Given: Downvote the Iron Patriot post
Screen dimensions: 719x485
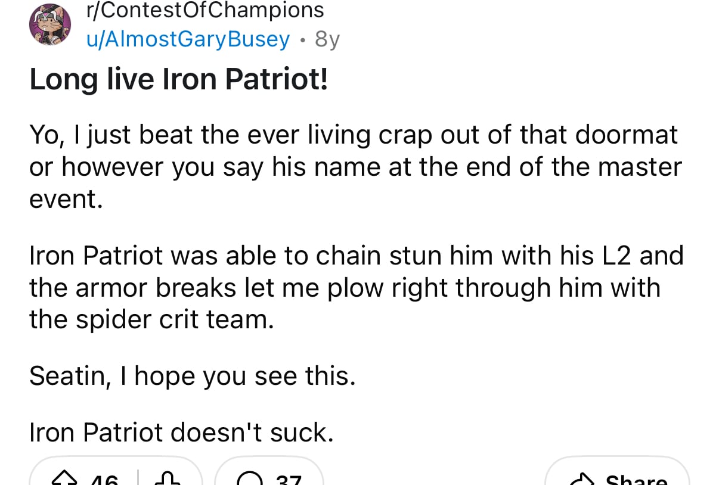Looking at the screenshot, I should point(168,478).
